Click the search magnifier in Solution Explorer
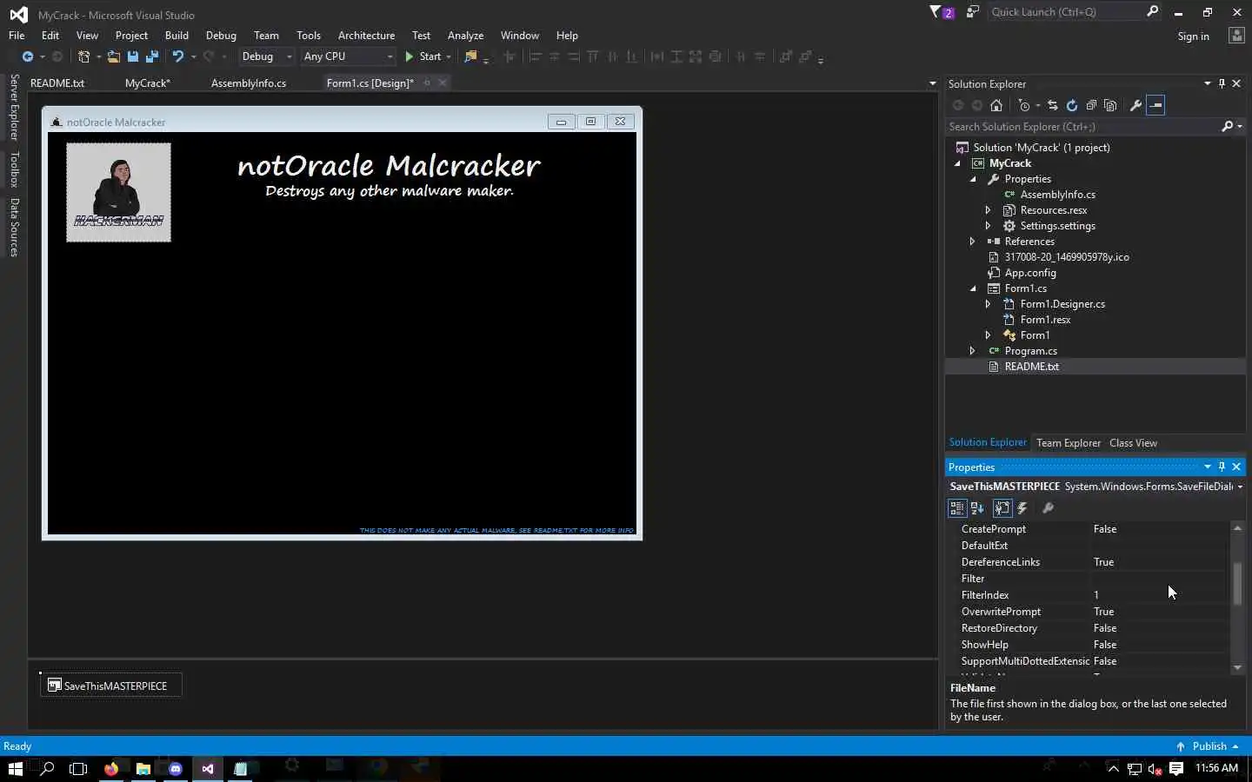Image resolution: width=1252 pixels, height=782 pixels. tap(1227, 127)
